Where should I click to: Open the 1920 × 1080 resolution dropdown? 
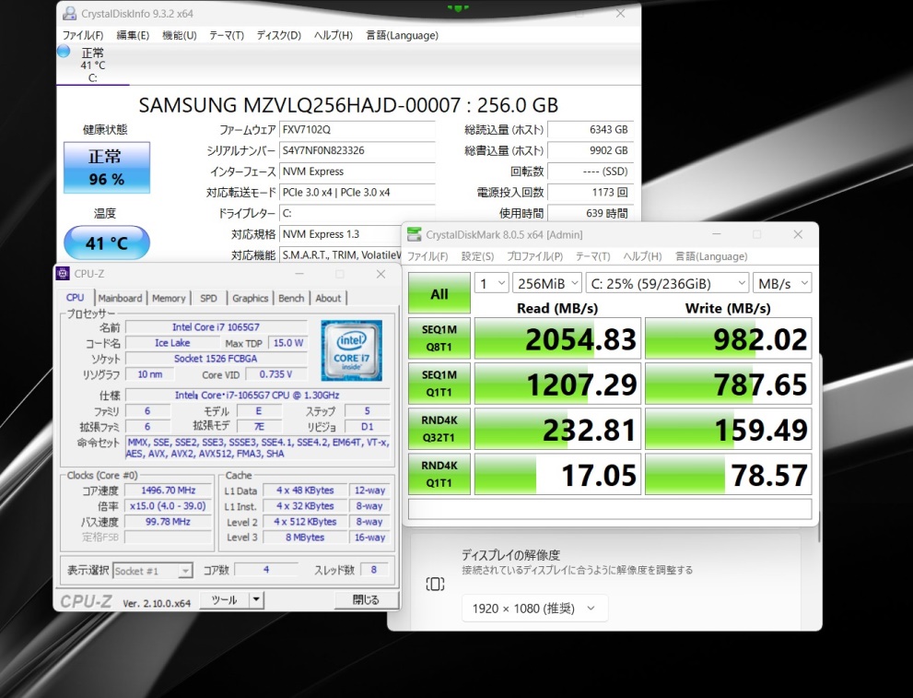point(535,609)
